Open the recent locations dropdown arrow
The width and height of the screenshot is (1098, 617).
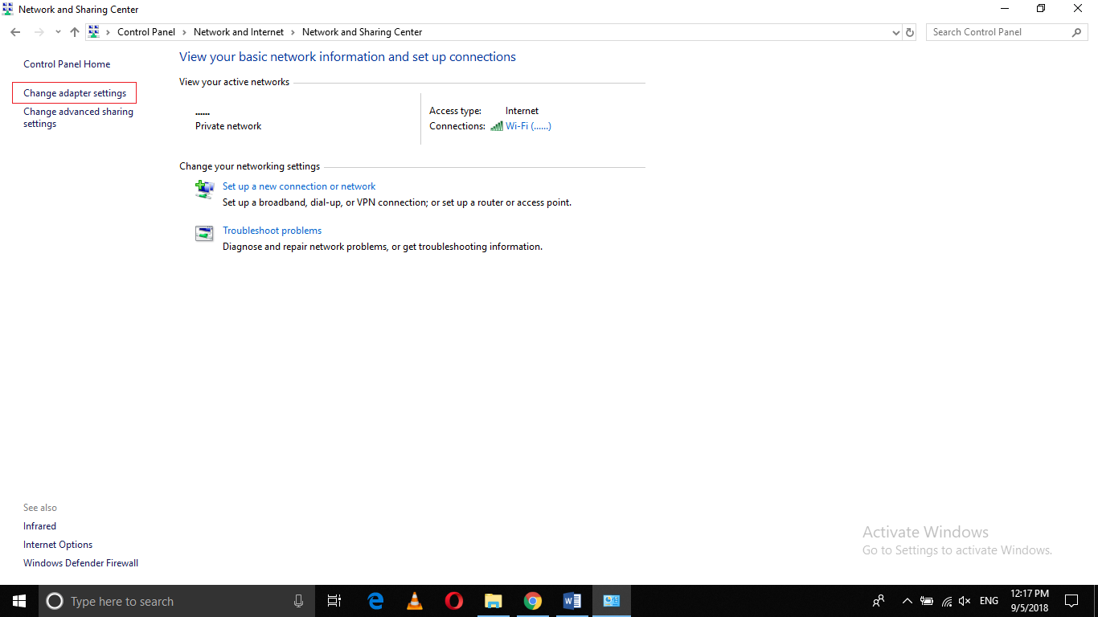click(x=58, y=32)
